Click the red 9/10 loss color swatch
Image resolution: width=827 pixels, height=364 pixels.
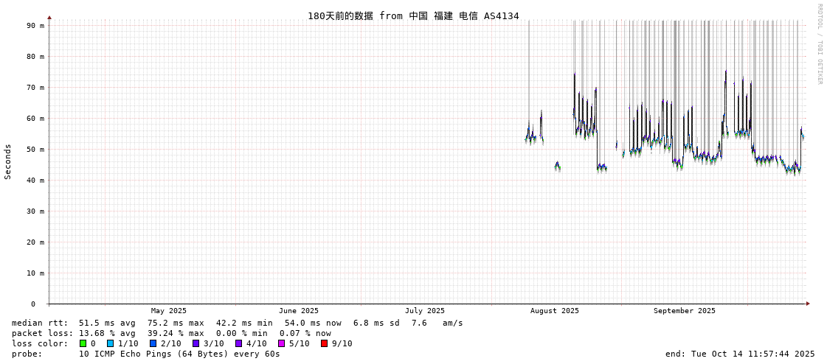[324, 343]
